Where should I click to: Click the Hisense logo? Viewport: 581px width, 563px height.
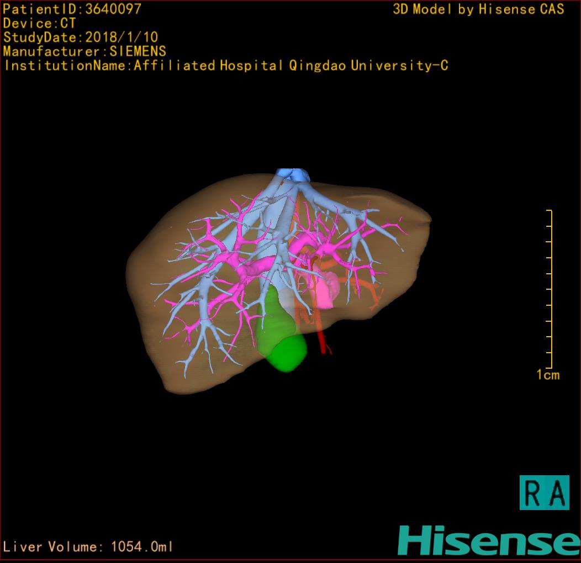(x=488, y=540)
